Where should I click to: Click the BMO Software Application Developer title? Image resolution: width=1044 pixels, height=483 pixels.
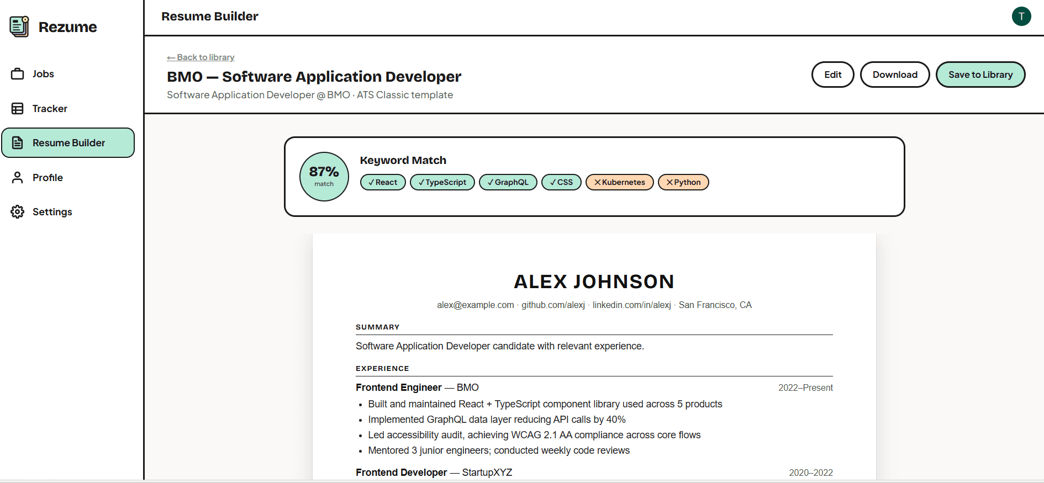[x=314, y=77]
